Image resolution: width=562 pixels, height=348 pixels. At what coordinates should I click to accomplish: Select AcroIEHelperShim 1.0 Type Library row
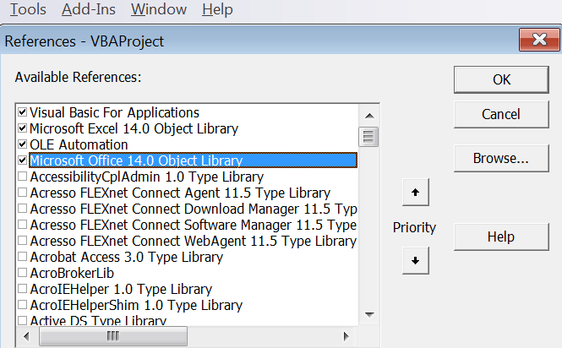[136, 306]
